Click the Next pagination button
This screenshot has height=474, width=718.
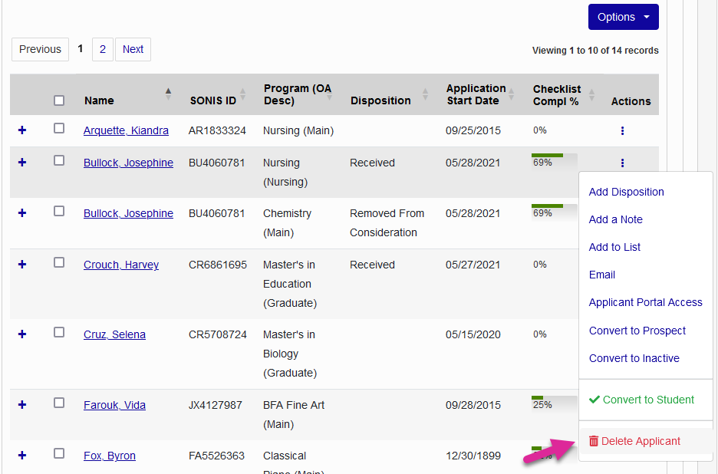(x=132, y=49)
